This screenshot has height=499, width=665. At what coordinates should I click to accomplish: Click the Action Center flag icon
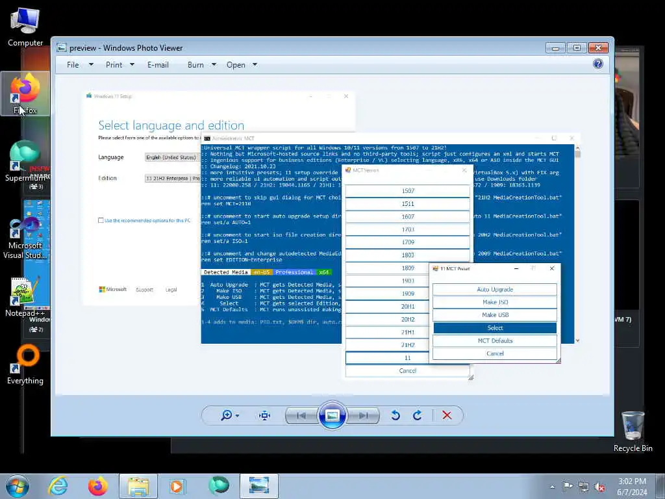point(568,487)
